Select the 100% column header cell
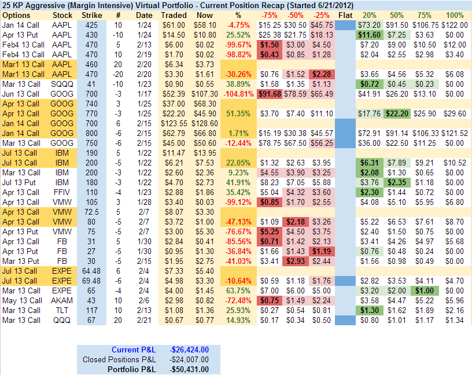472x375 pixels. [455, 14]
